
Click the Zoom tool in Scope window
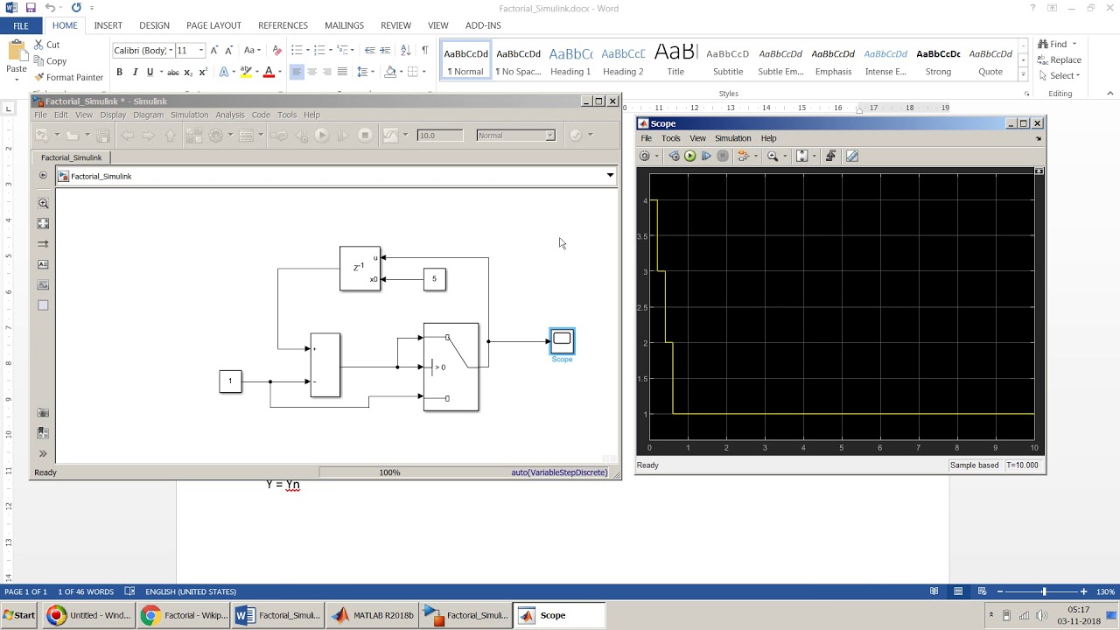point(772,156)
